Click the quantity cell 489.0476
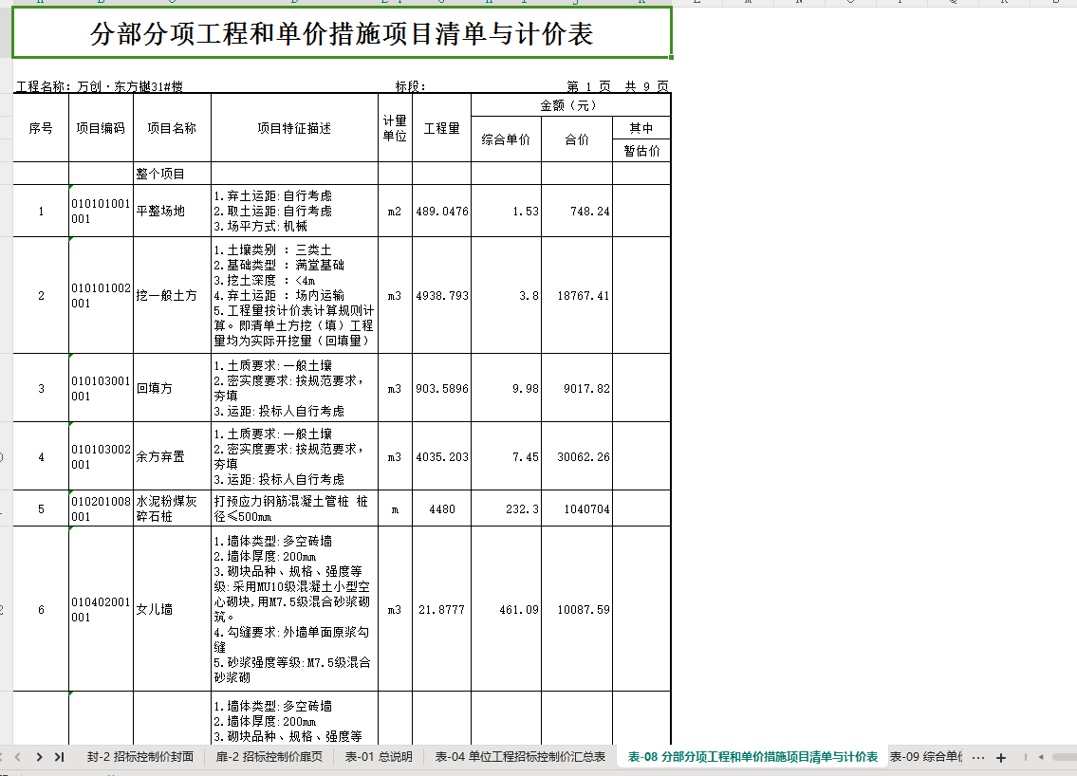The width and height of the screenshot is (1077, 776). (x=441, y=211)
